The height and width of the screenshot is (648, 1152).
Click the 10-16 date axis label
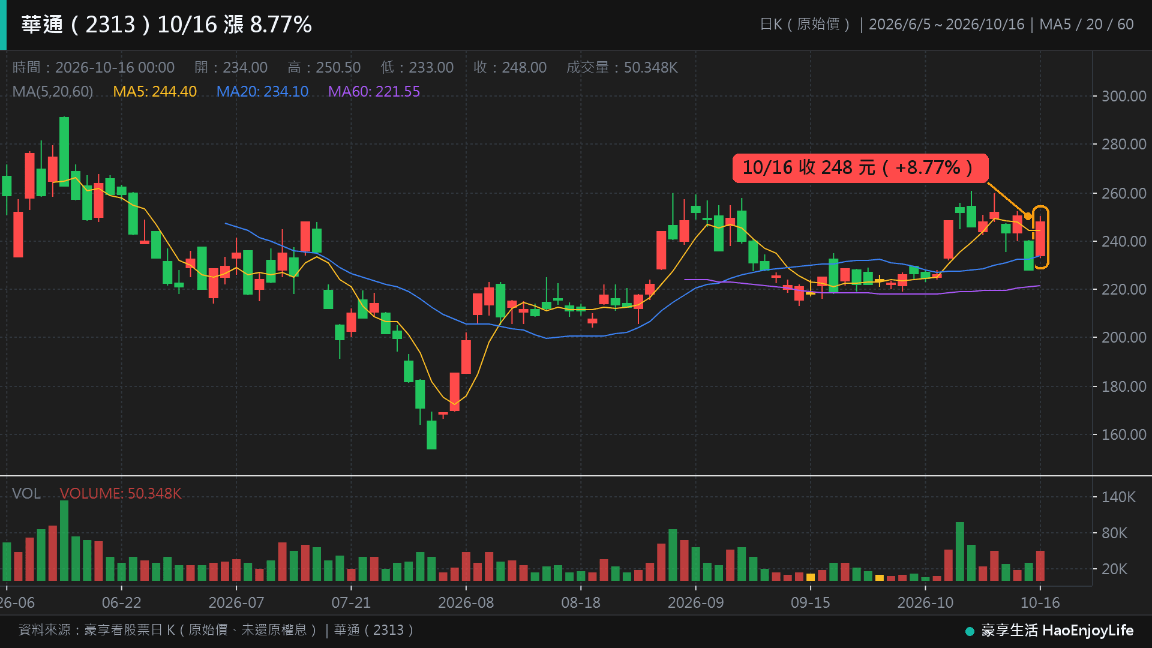[x=1040, y=602]
